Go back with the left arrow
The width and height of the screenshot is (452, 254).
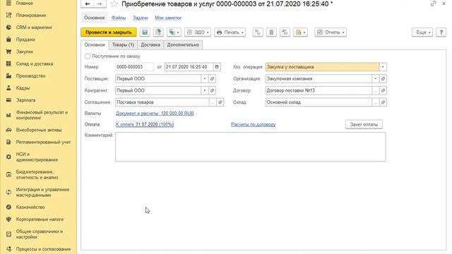point(88,4)
